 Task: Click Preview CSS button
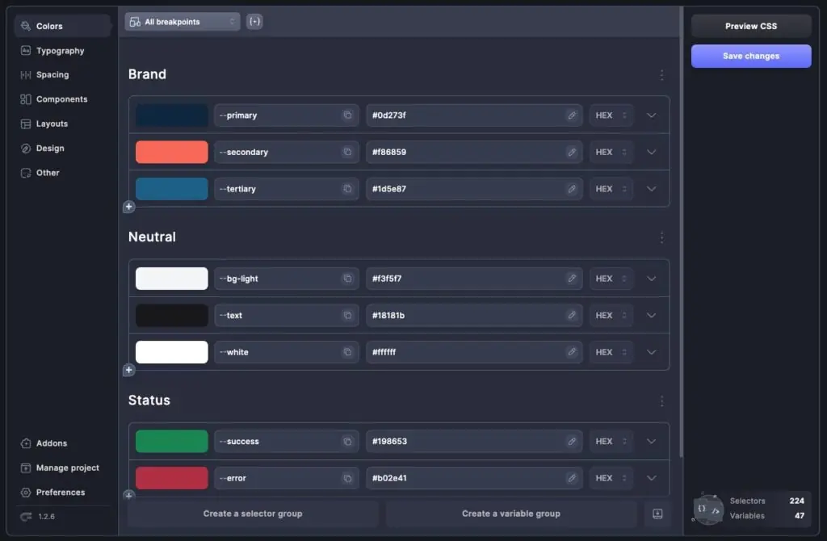tap(751, 26)
